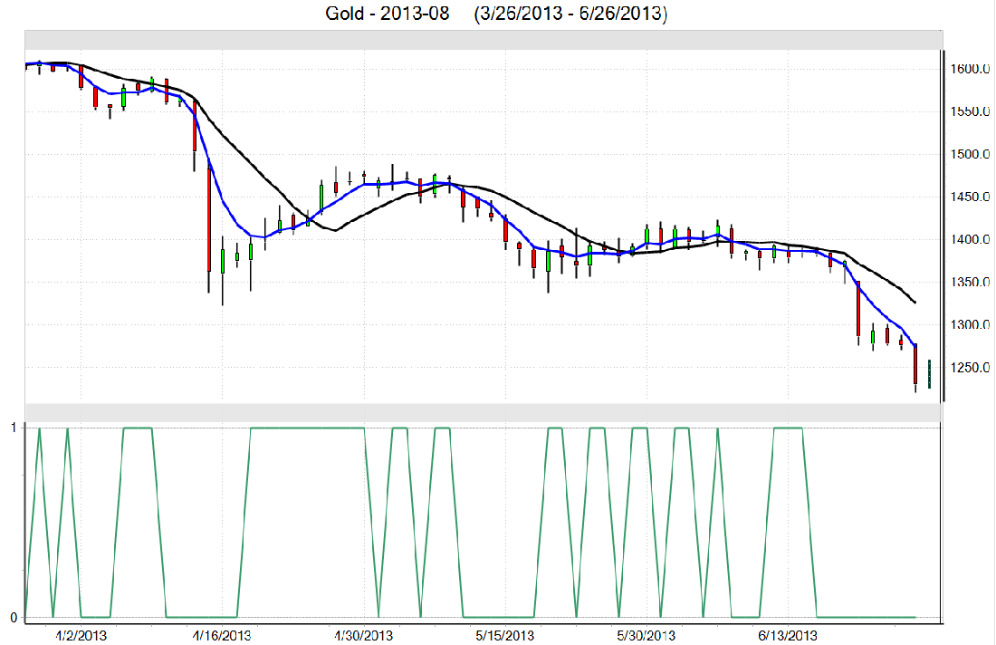Click the blue dotted bar at far right
This screenshot has width=996, height=645.
pyautogui.click(x=929, y=374)
